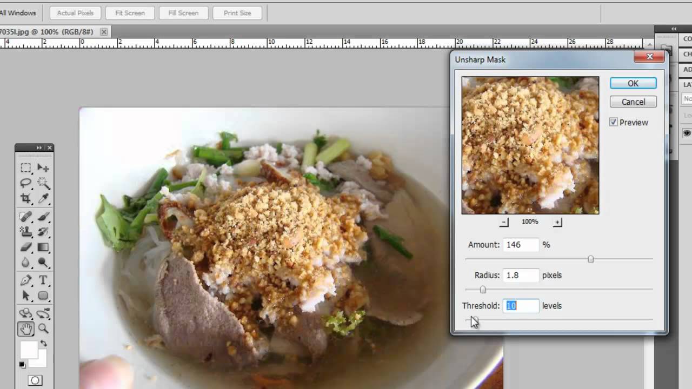Click the 100% preview zoom label
Viewport: 692px width, 389px height.
530,222
